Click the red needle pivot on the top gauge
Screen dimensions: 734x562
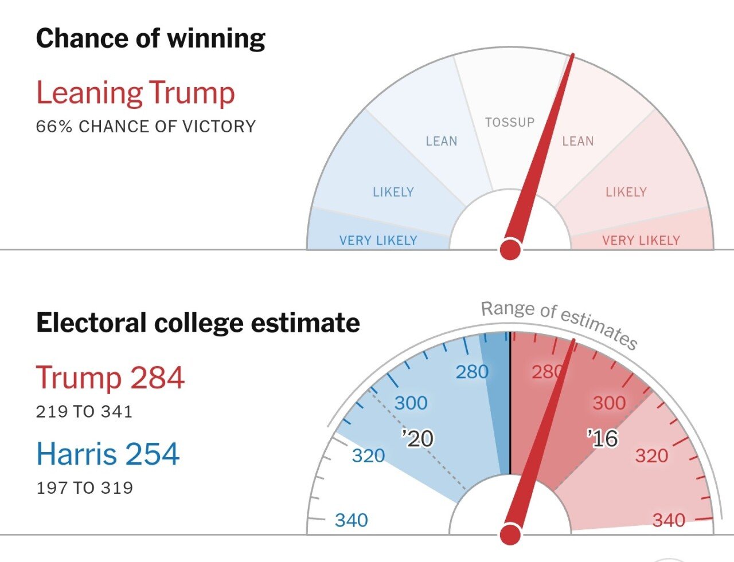point(510,250)
